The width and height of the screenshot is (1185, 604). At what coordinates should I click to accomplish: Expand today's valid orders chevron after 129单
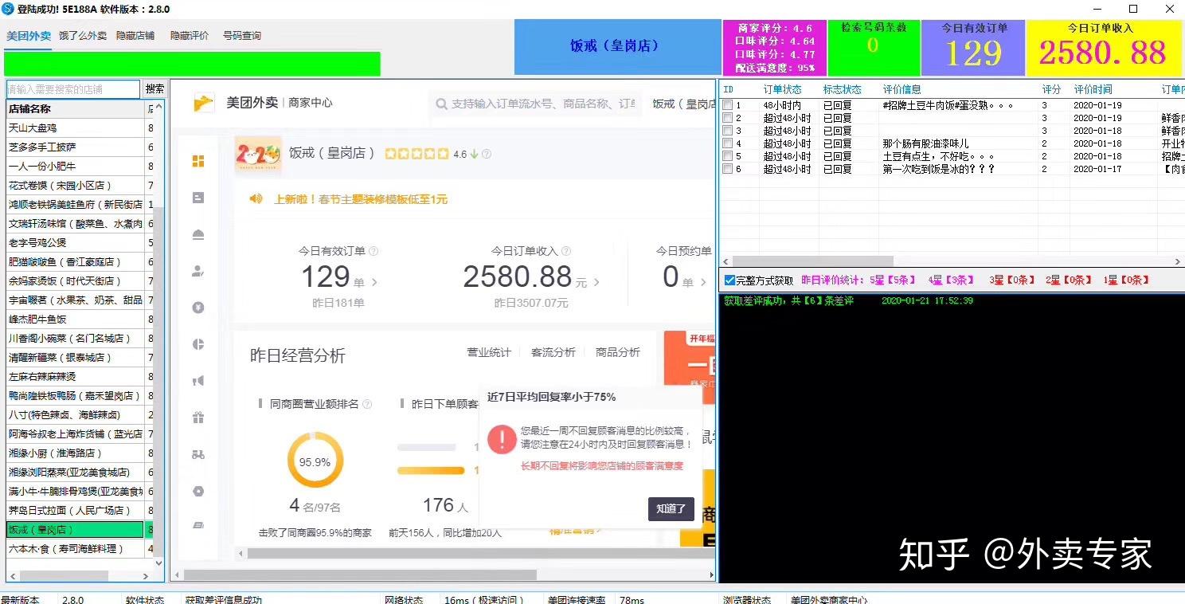(x=374, y=282)
